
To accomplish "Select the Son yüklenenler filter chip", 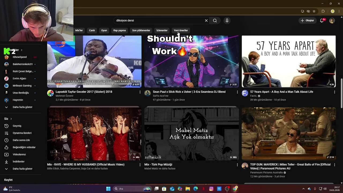I will (141, 30).
